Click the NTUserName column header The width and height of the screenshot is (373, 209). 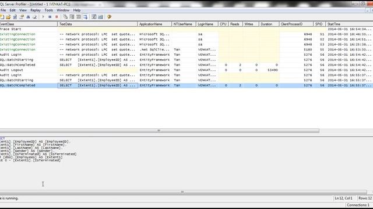pyautogui.click(x=184, y=24)
